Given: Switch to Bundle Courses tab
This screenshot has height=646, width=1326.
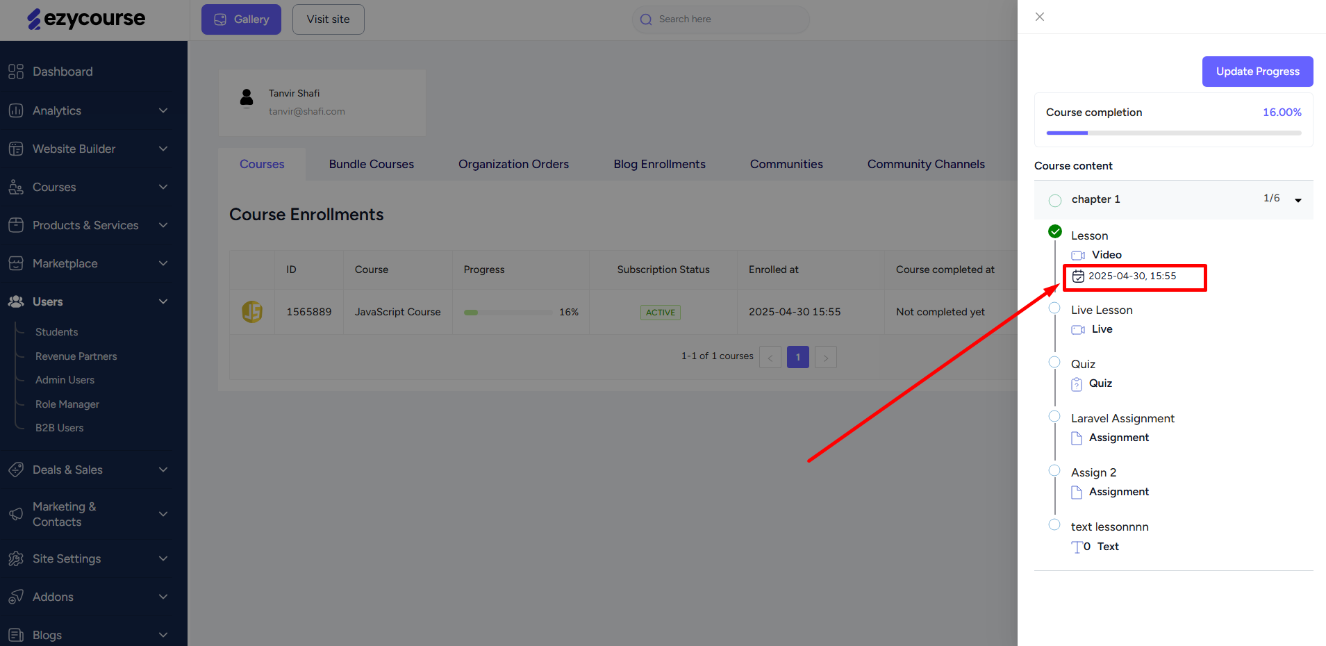Looking at the screenshot, I should [x=372, y=164].
